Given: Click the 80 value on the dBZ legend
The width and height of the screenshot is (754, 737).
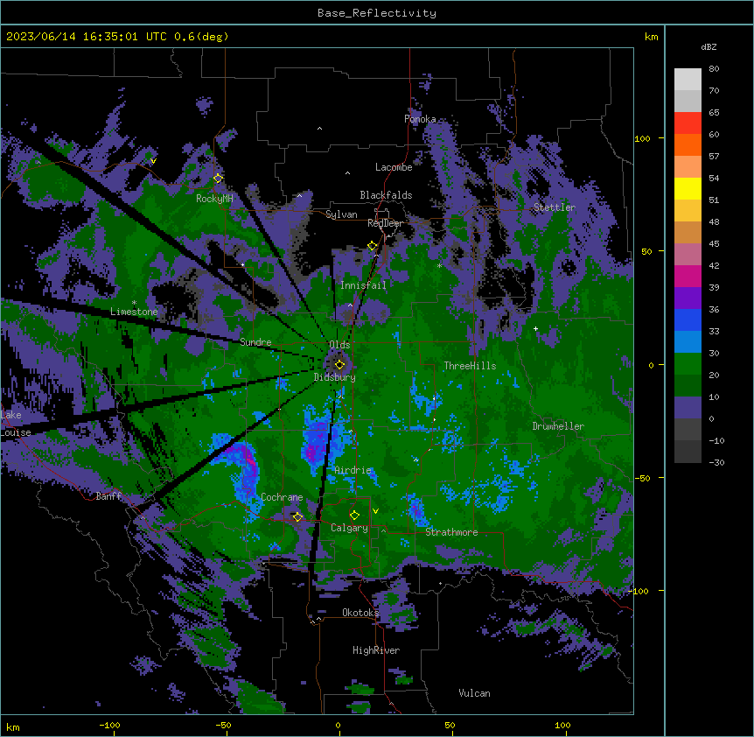Looking at the screenshot, I should (714, 69).
